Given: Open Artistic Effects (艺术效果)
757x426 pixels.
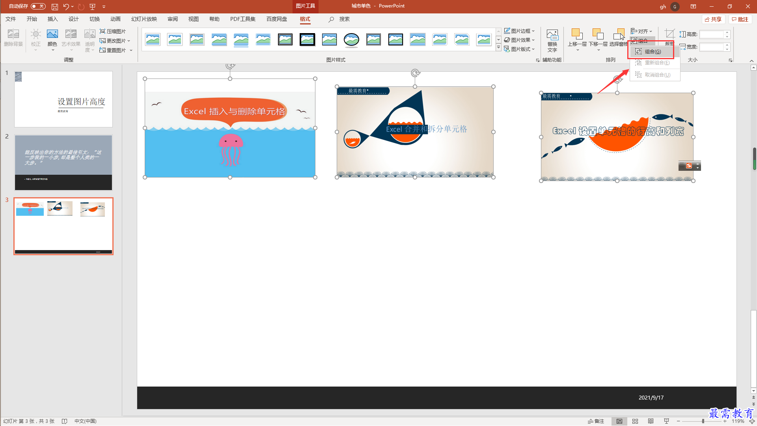Looking at the screenshot, I should pos(71,40).
